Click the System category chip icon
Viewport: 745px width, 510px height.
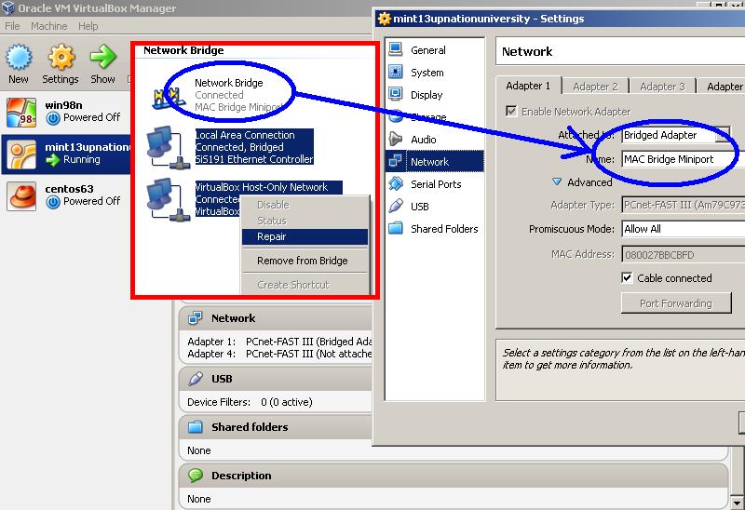(x=396, y=72)
